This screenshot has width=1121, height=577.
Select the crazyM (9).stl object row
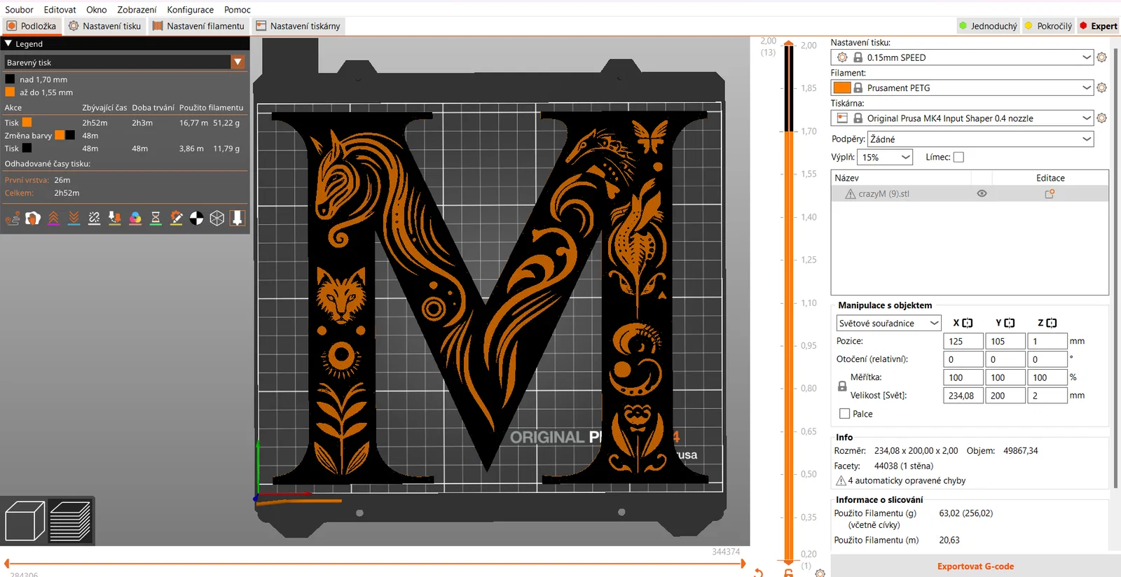point(970,194)
